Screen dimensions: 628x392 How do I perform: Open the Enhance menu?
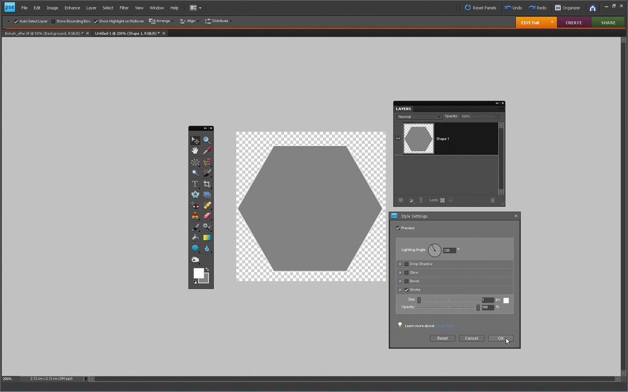[72, 8]
